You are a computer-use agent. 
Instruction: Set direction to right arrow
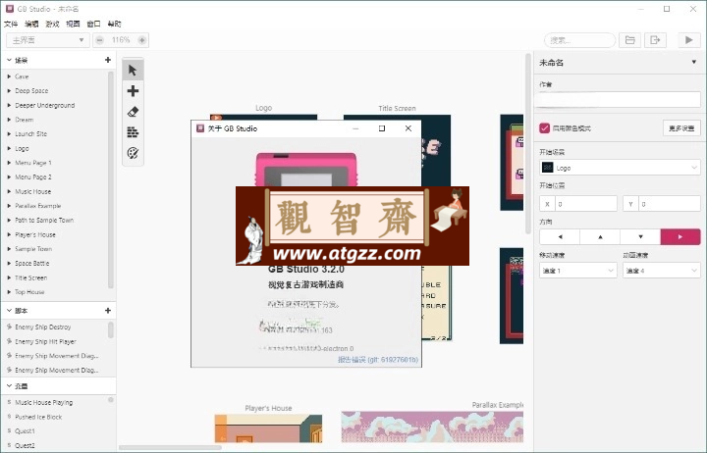(x=680, y=237)
